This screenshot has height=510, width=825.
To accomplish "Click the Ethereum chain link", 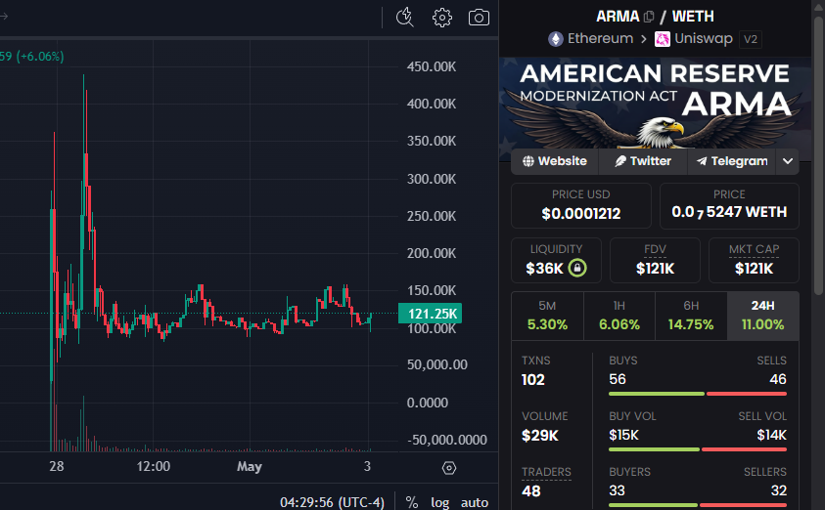I will tap(590, 39).
